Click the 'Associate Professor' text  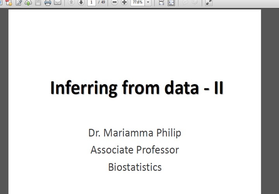point(135,150)
